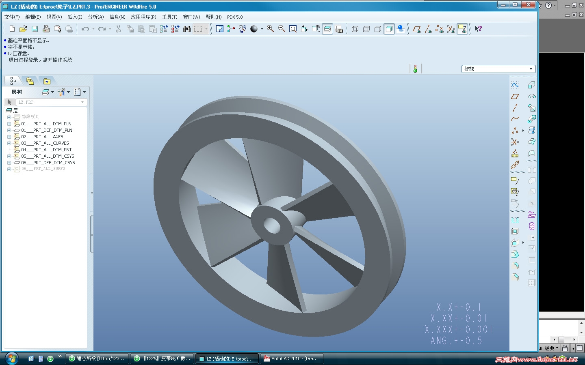The height and width of the screenshot is (365, 585).
Task: Open the 编辑(E) menu
Action: (x=33, y=17)
